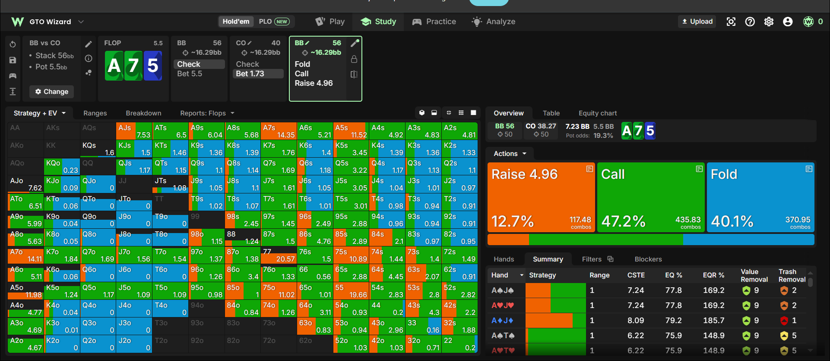Open the Fold tile details note icon
This screenshot has height=361, width=830.
pyautogui.click(x=809, y=169)
